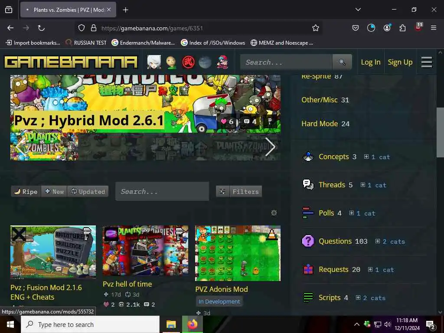Open the Firefox hamburger application menu
444x333 pixels.
(433, 28)
